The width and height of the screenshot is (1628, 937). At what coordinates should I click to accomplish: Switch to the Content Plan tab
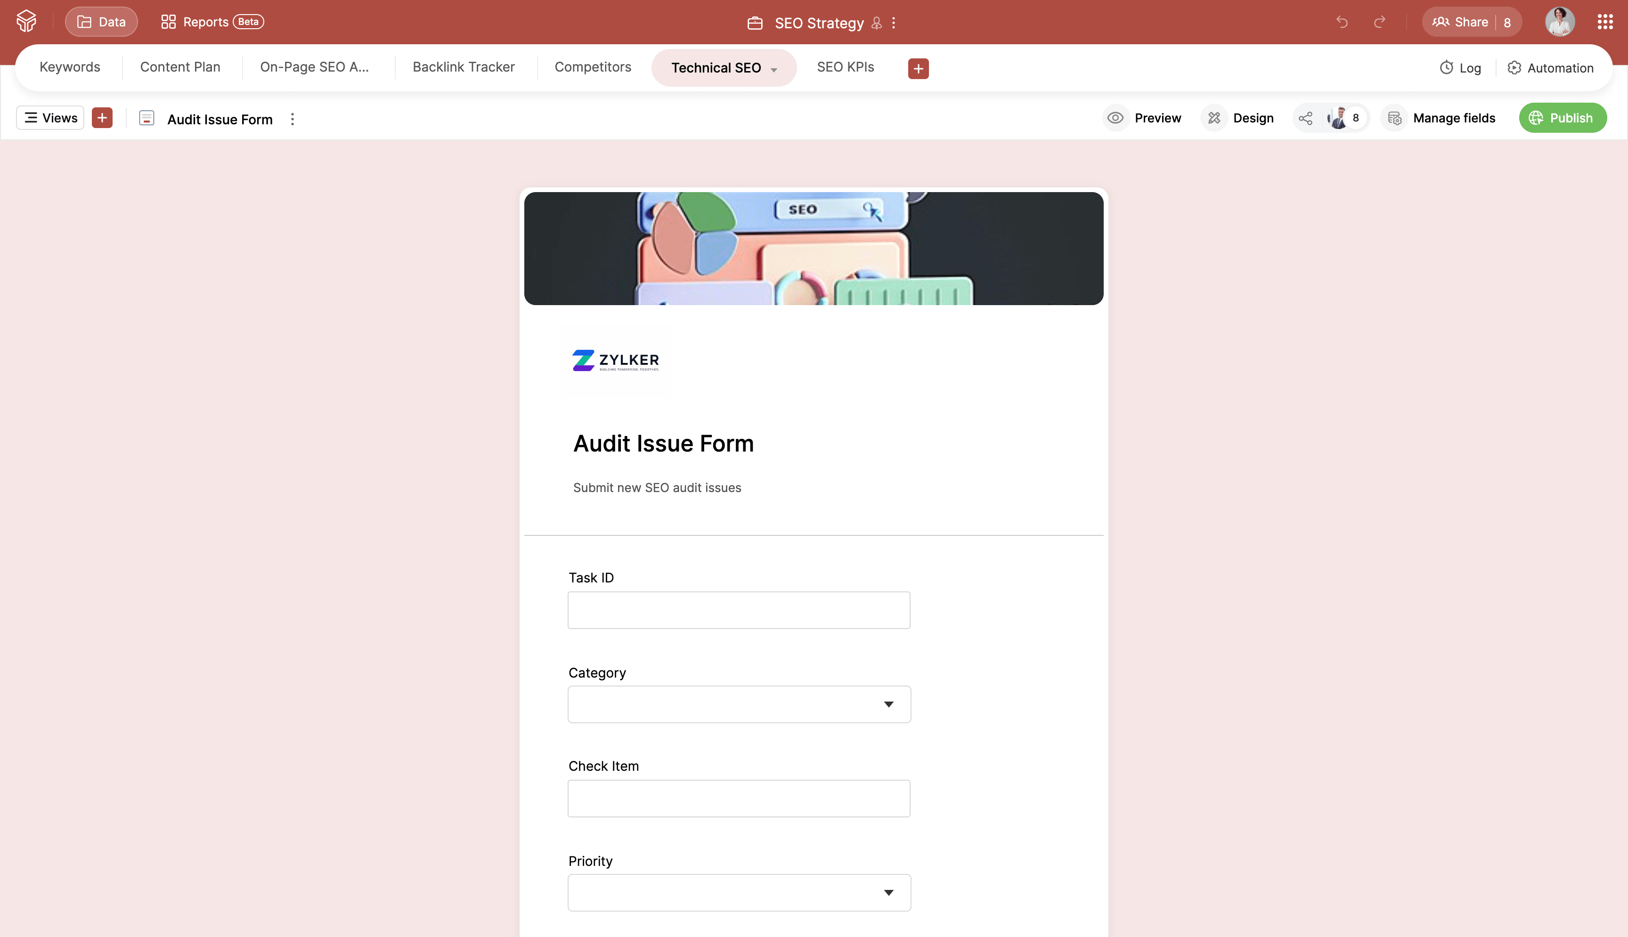coord(180,67)
